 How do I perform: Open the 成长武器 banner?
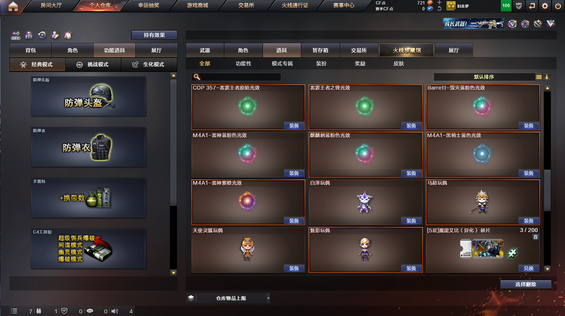click(473, 23)
